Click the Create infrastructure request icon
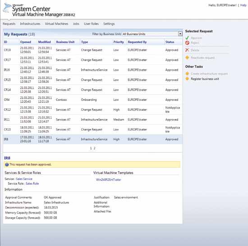The width and height of the screenshot is (248, 246). point(187,73)
